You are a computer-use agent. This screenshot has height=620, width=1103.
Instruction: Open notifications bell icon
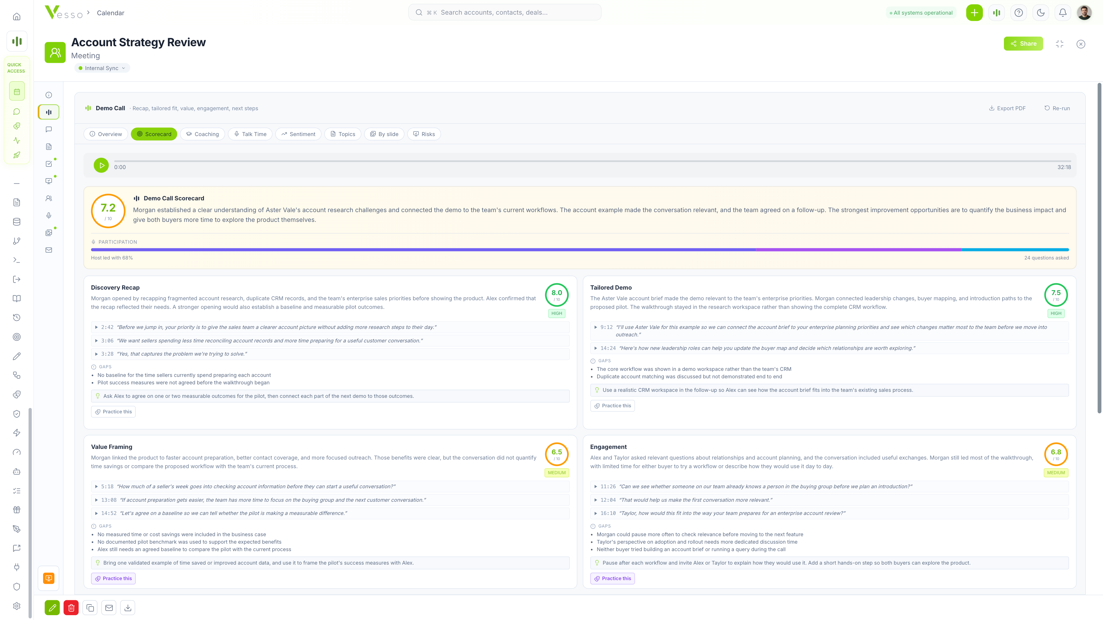click(x=1063, y=13)
